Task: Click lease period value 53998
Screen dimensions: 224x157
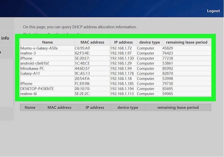Action: click(x=168, y=78)
